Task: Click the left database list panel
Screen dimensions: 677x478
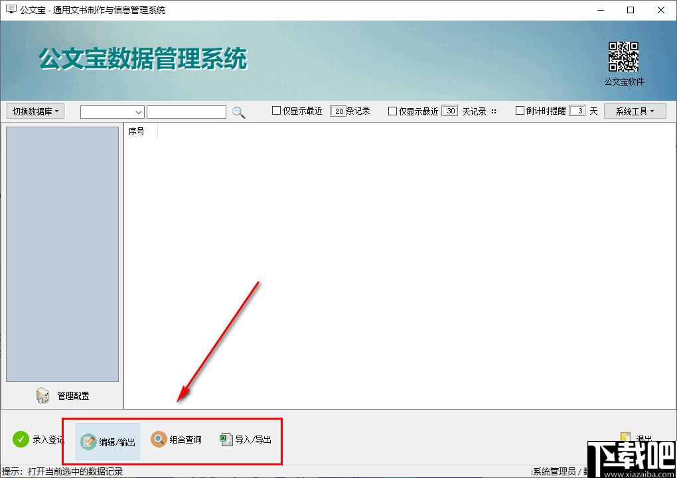Action: [62, 254]
